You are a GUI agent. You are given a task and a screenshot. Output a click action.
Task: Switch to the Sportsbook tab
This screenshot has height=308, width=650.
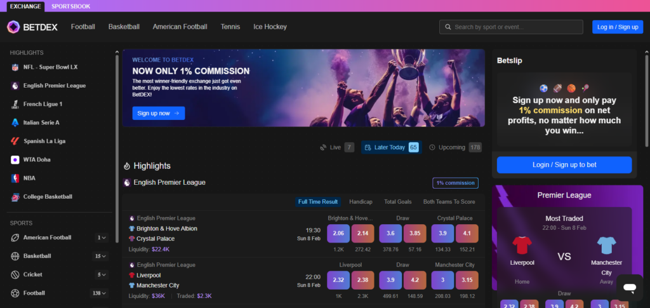(70, 6)
